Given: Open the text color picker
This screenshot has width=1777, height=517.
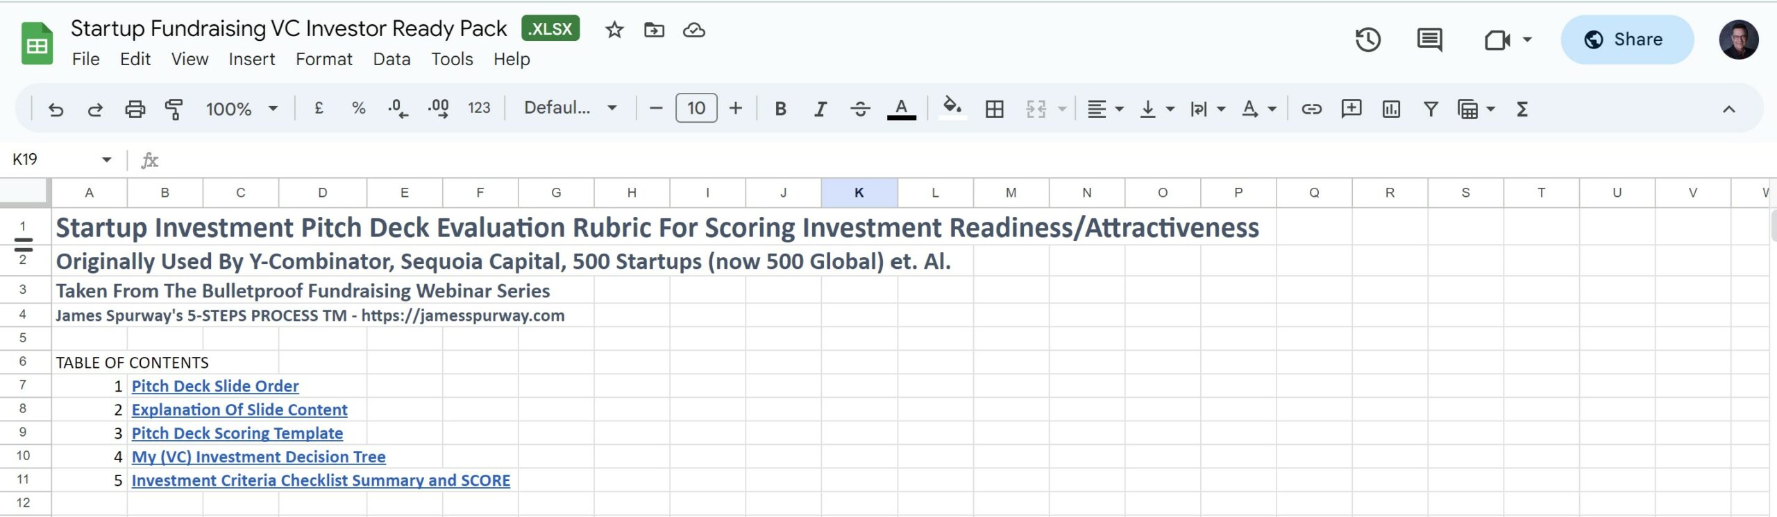Looking at the screenshot, I should click(901, 109).
